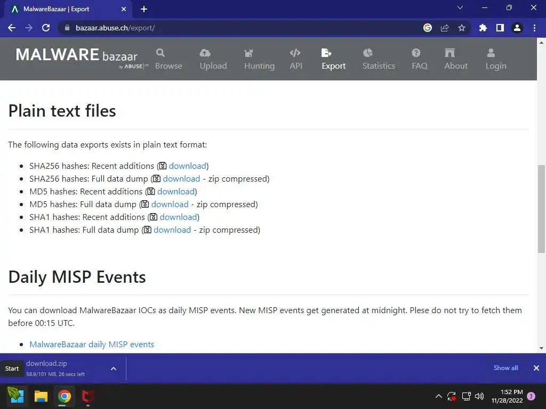Open Chrome's three-dot menu
This screenshot has height=409, width=546.
point(534,28)
